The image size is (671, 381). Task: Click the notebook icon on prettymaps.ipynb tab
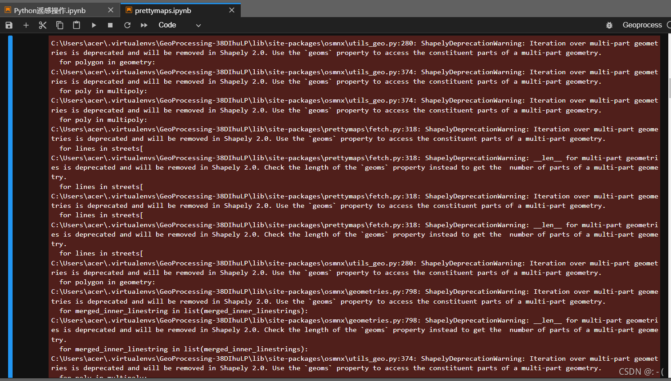pyautogui.click(x=129, y=10)
